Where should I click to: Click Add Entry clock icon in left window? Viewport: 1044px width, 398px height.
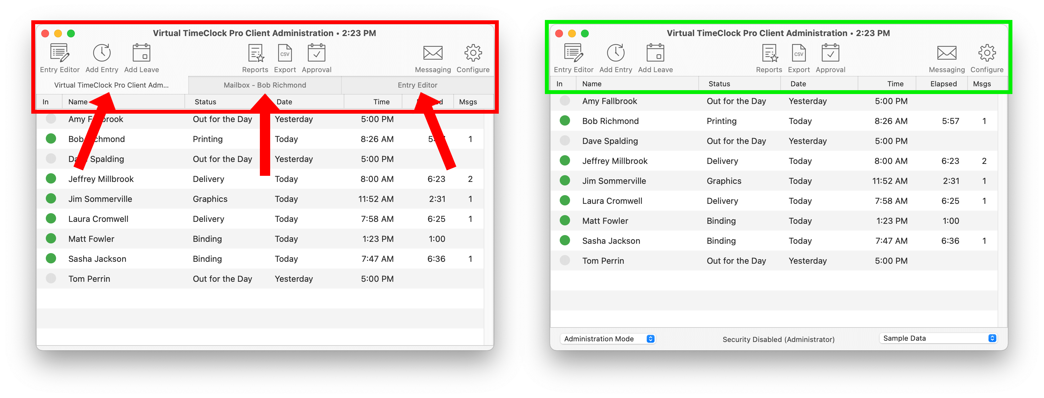pos(102,53)
